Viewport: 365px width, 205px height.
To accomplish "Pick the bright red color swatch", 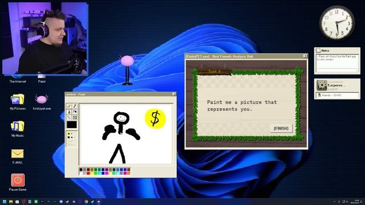I will [88, 173].
